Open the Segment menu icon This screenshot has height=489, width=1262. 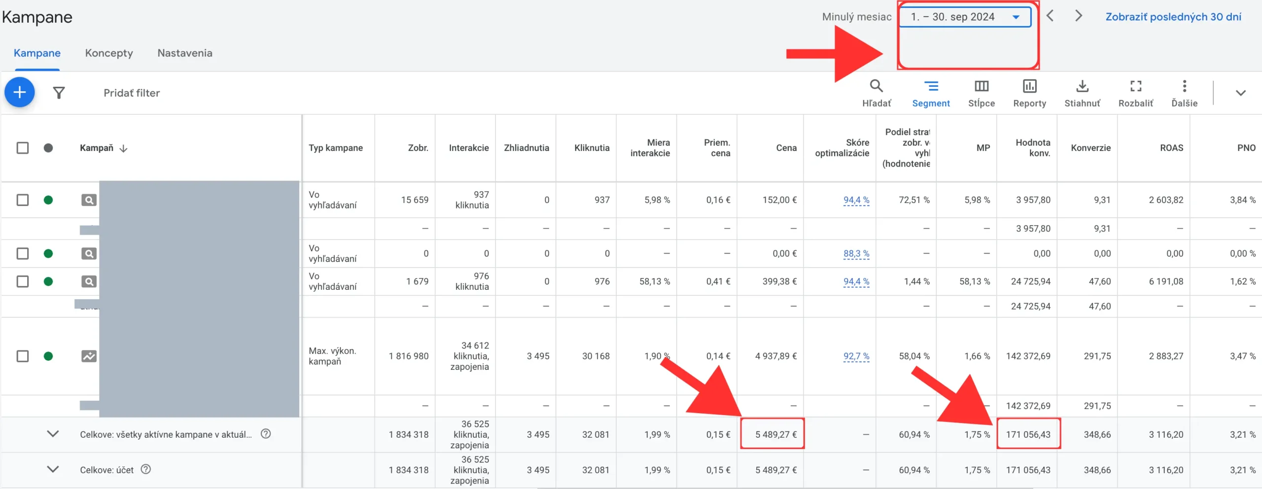tap(931, 86)
